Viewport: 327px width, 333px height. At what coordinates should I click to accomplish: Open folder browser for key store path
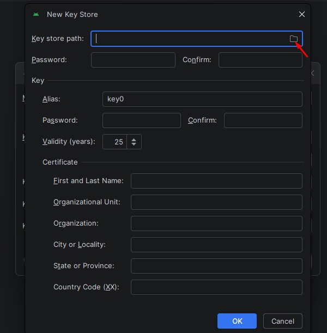(294, 39)
